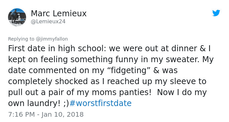Click the phrase 'First date in high school'

56,48
